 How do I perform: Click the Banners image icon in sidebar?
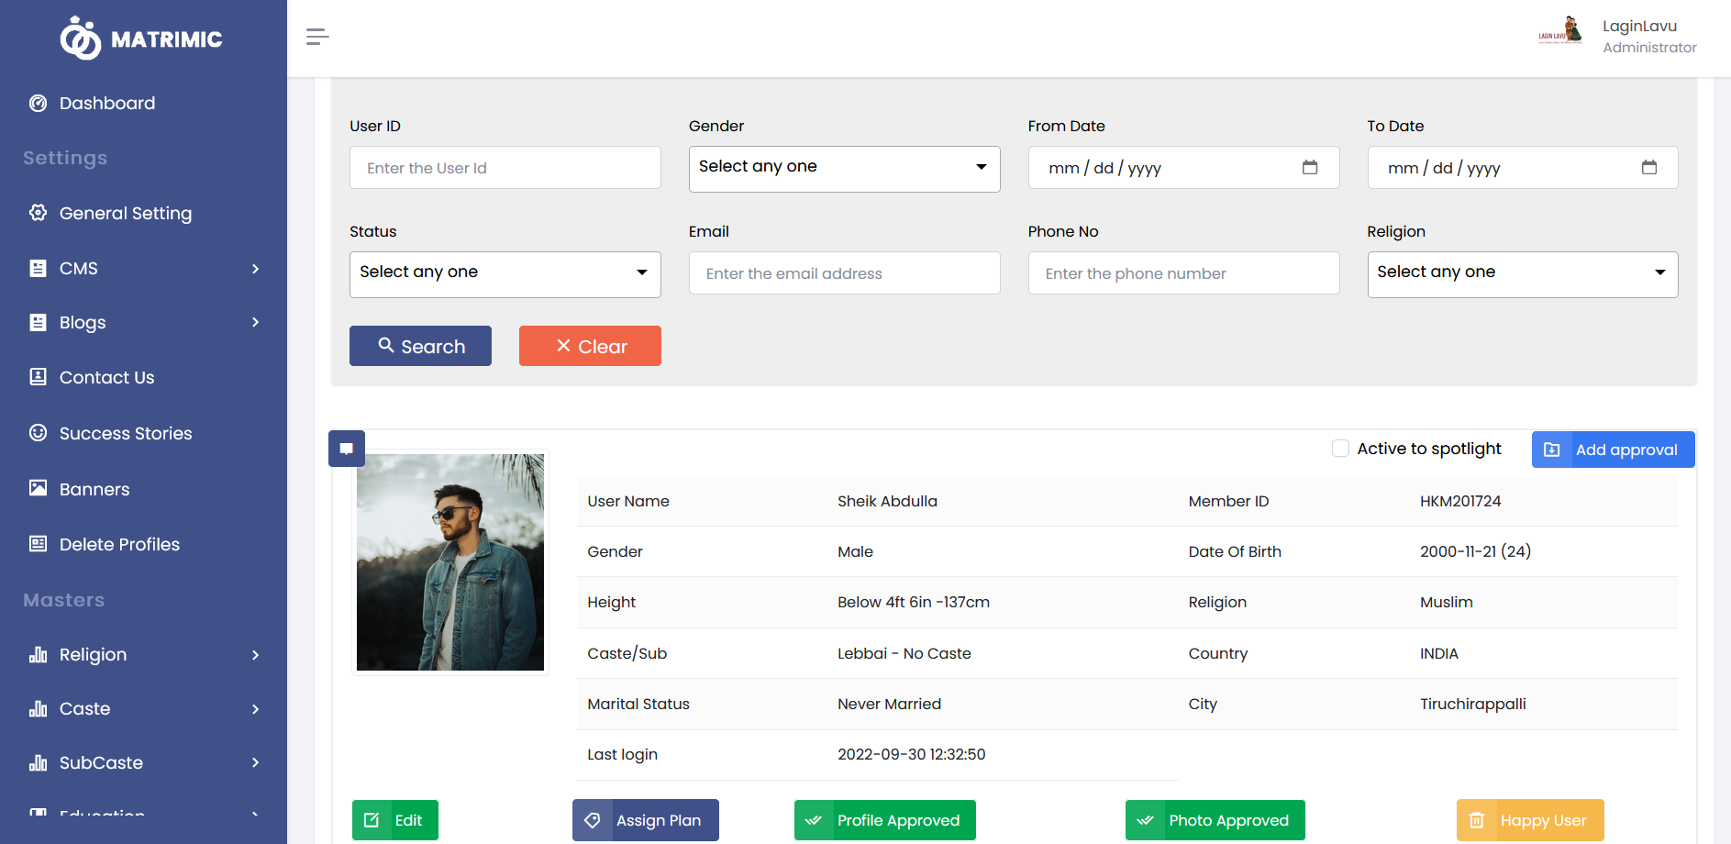[x=38, y=489]
